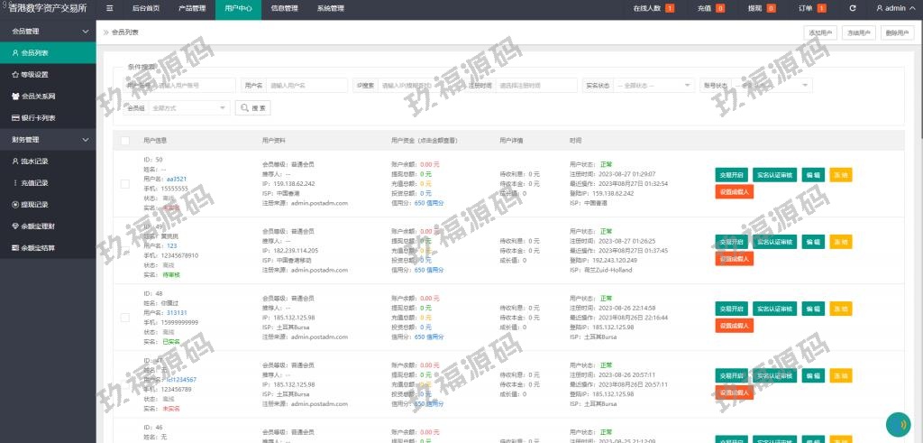Select the row checkbox for user 313131

click(x=125, y=317)
